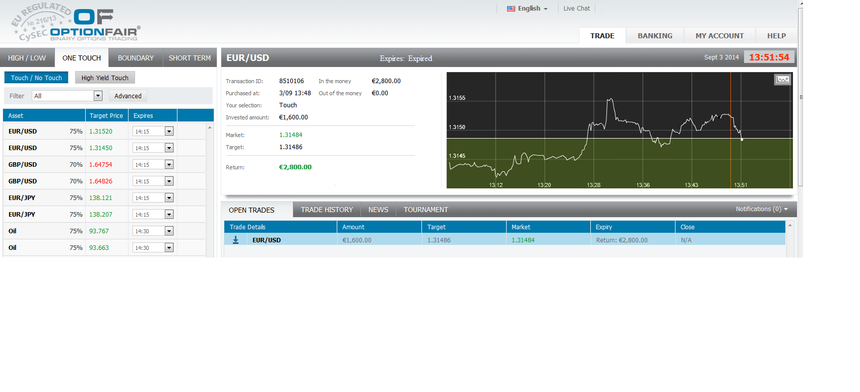Open expiry dropdown for GBP/USD 1.64826
Screen dimensions: 860x392
153,181
